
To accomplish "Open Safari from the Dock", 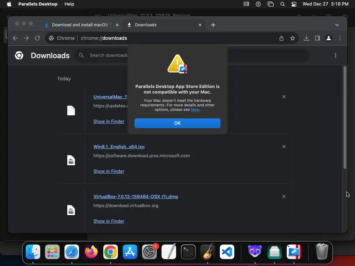I will (x=72, y=252).
